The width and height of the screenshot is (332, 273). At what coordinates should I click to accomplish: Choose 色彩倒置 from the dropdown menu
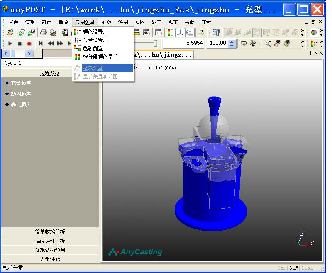(103, 49)
